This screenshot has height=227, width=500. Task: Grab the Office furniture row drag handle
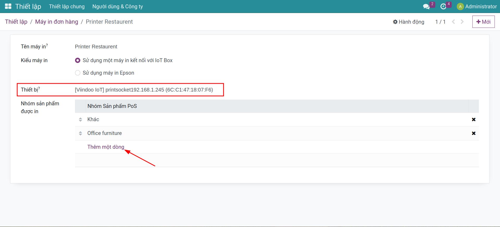pyautogui.click(x=80, y=133)
